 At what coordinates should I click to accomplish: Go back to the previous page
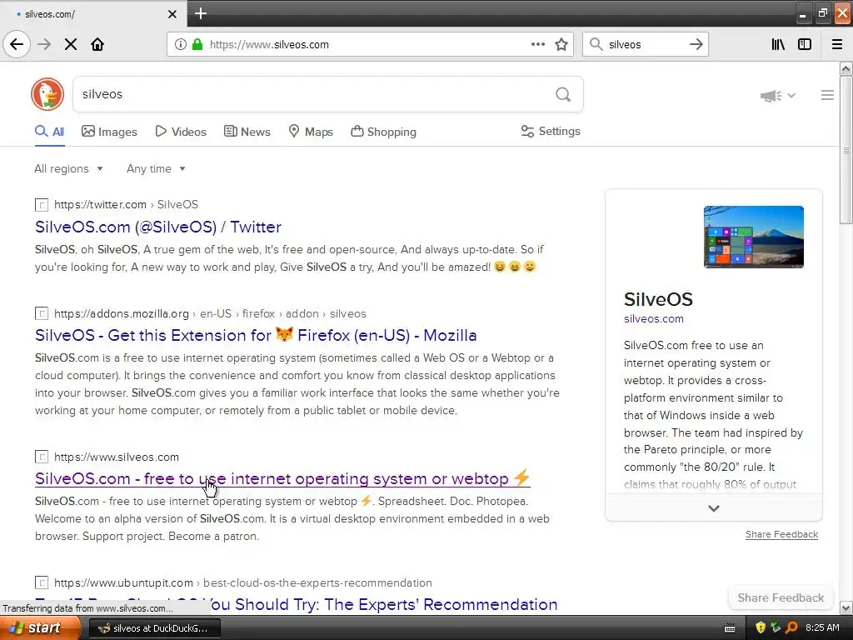[x=17, y=44]
